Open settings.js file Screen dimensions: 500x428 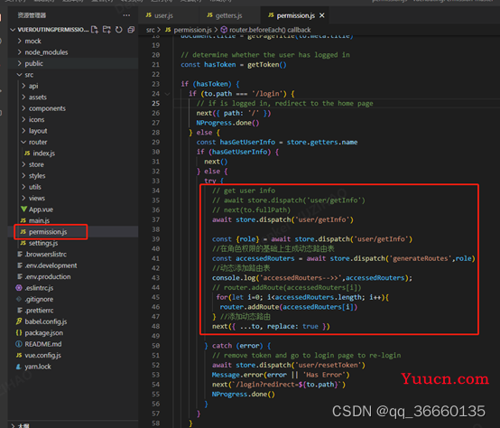click(43, 243)
